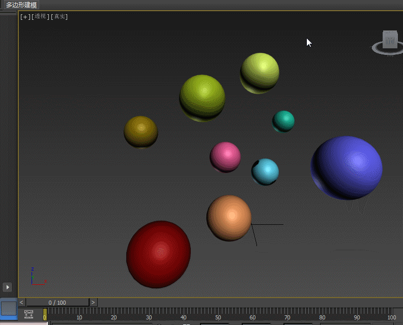This screenshot has height=325, width=403.
Task: Switch to the 多边形建模 ribbon tab
Action: [21, 5]
